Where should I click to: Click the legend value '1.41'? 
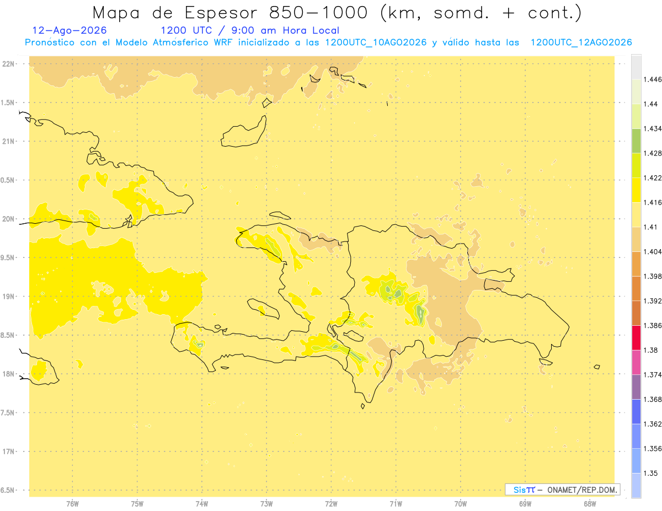pos(650,227)
